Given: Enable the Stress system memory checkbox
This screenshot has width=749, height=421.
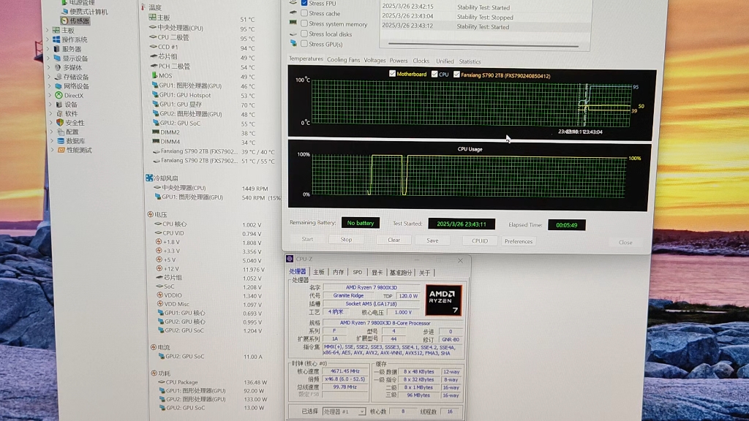Looking at the screenshot, I should (304, 24).
